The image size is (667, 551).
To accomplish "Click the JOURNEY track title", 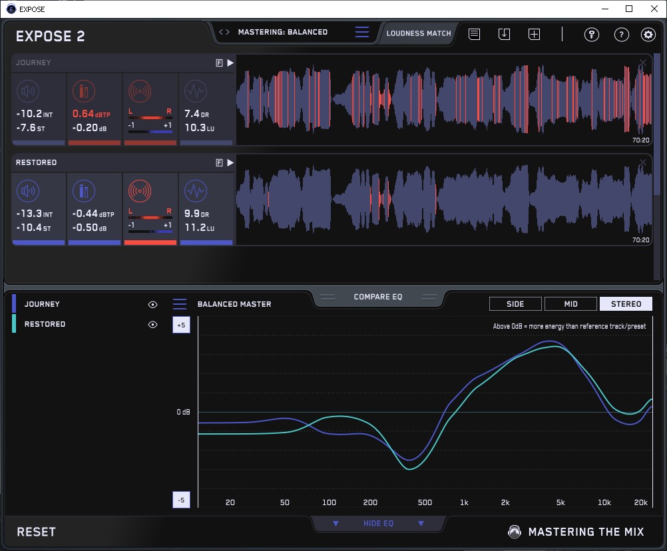I will (x=33, y=63).
